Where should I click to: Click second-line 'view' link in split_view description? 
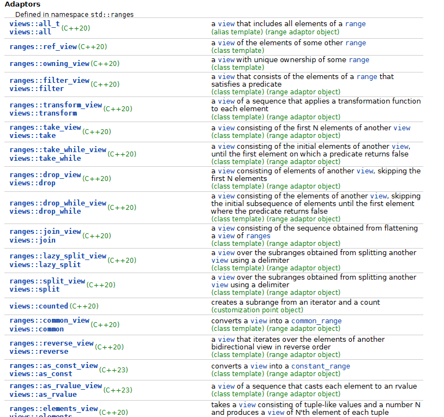(x=220, y=285)
